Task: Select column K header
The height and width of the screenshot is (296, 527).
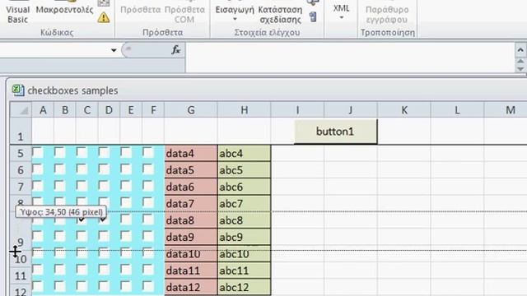Action: pos(404,109)
